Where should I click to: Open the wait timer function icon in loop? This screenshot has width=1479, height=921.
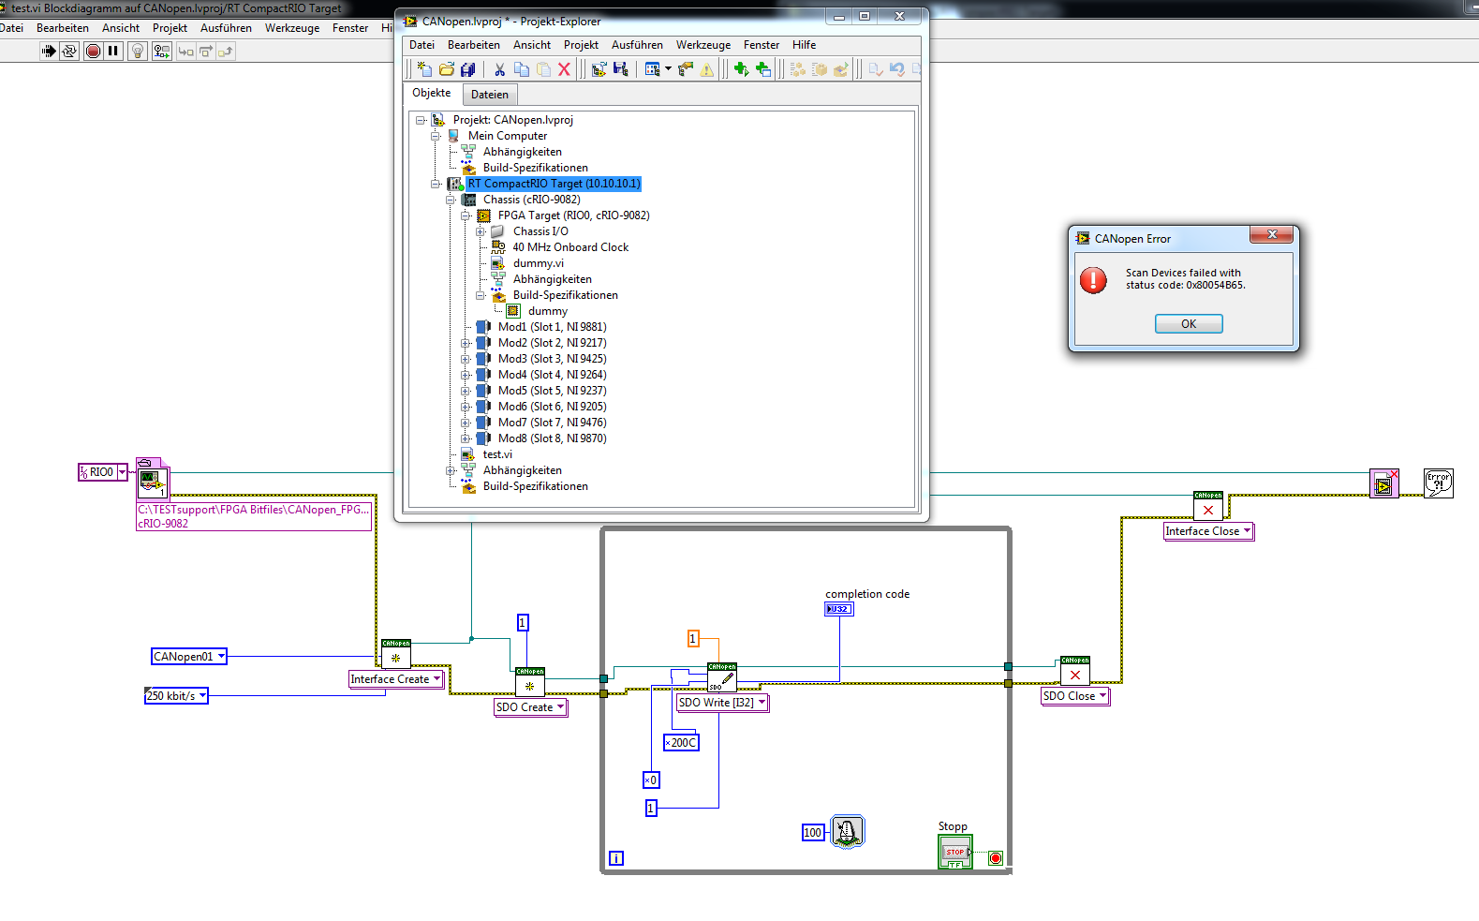tap(847, 831)
